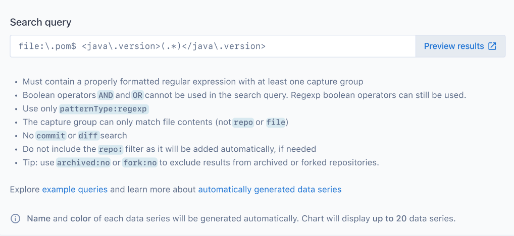Focus the search query input field
Image resolution: width=514 pixels, height=236 pixels.
pyautogui.click(x=212, y=46)
